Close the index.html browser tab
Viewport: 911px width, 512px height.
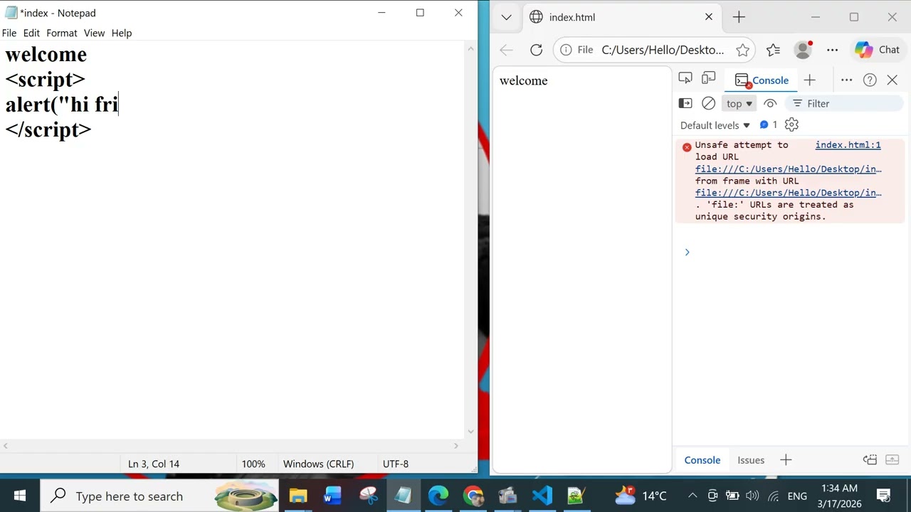709,17
